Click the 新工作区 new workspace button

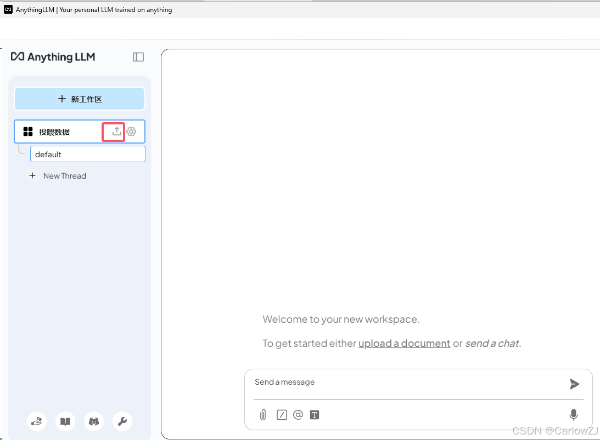coord(79,99)
